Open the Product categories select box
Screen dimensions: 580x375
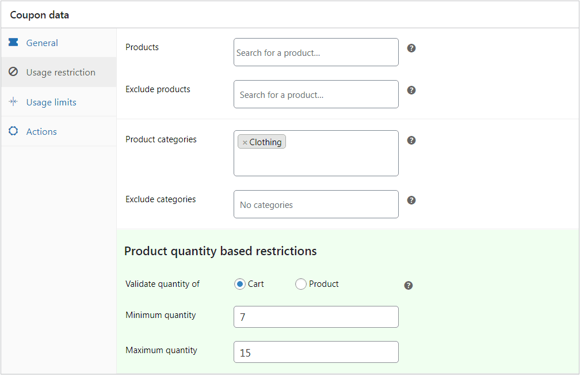(x=316, y=153)
